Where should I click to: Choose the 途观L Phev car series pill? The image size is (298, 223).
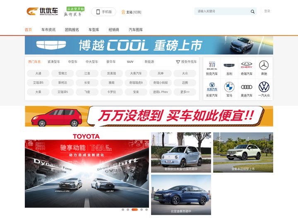(161, 92)
